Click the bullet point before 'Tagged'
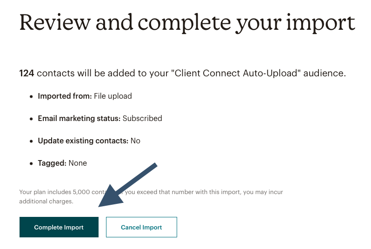 (x=31, y=163)
